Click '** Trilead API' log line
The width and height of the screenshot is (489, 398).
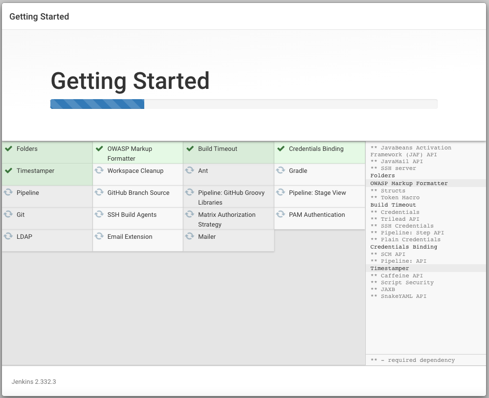(395, 219)
